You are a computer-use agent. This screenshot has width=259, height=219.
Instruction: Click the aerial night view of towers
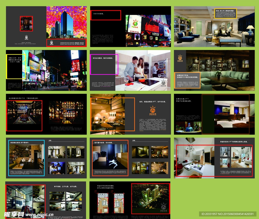(x=150, y=199)
